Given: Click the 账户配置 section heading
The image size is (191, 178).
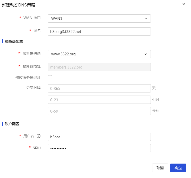Looking at the screenshot, I should [12, 124].
